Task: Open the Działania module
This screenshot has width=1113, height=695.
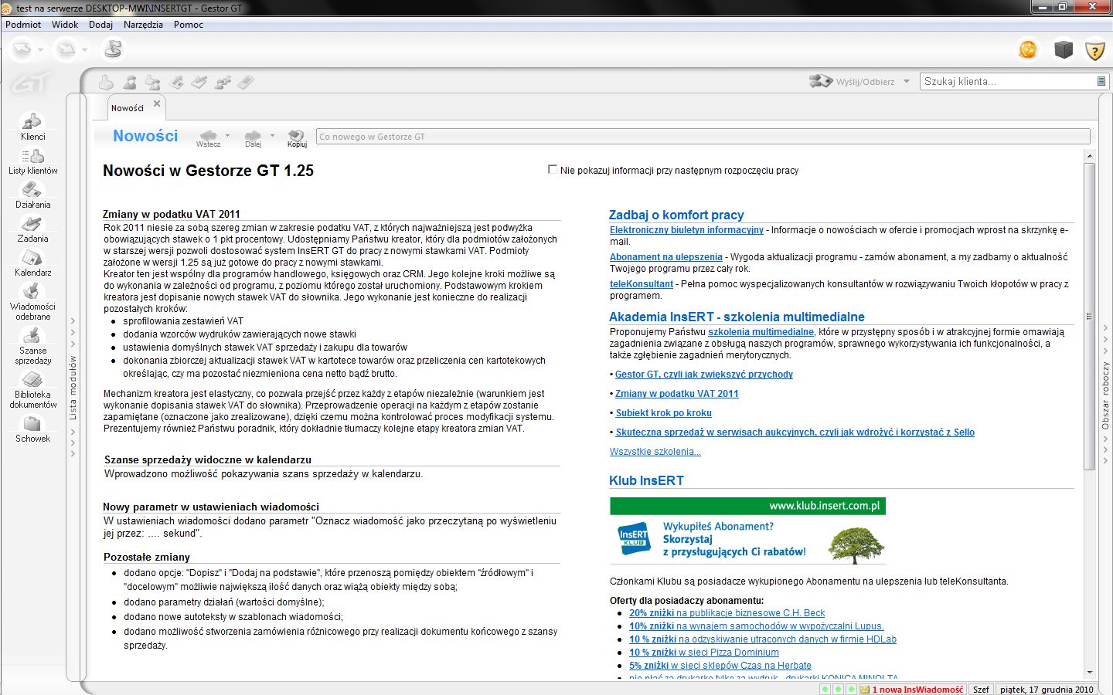Action: [x=32, y=195]
